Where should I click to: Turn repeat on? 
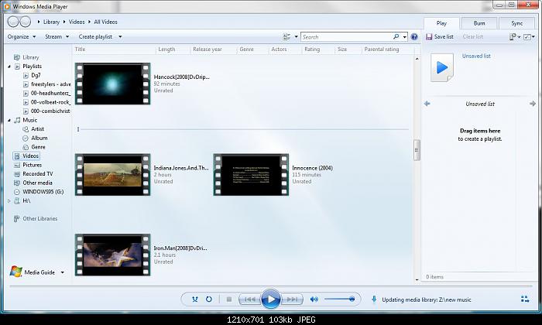[x=209, y=299]
